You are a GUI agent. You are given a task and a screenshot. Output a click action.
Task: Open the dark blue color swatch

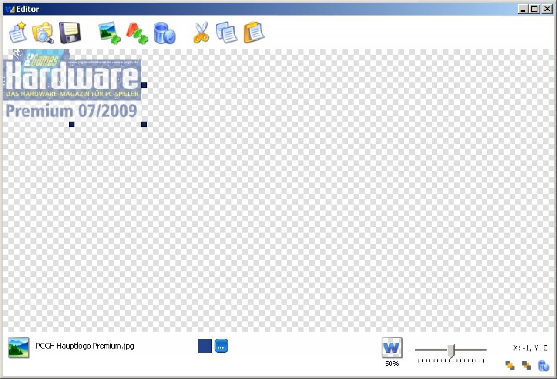205,346
